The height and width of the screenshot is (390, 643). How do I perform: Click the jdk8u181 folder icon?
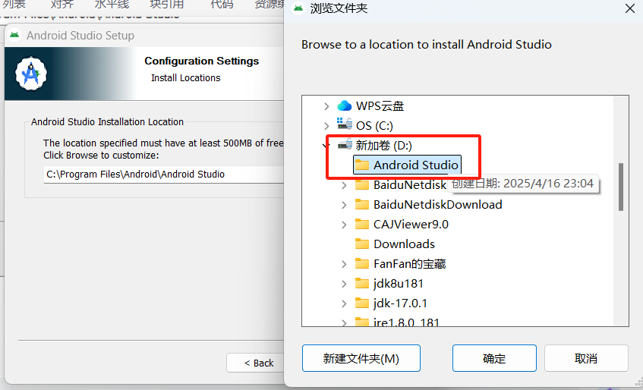tap(361, 283)
